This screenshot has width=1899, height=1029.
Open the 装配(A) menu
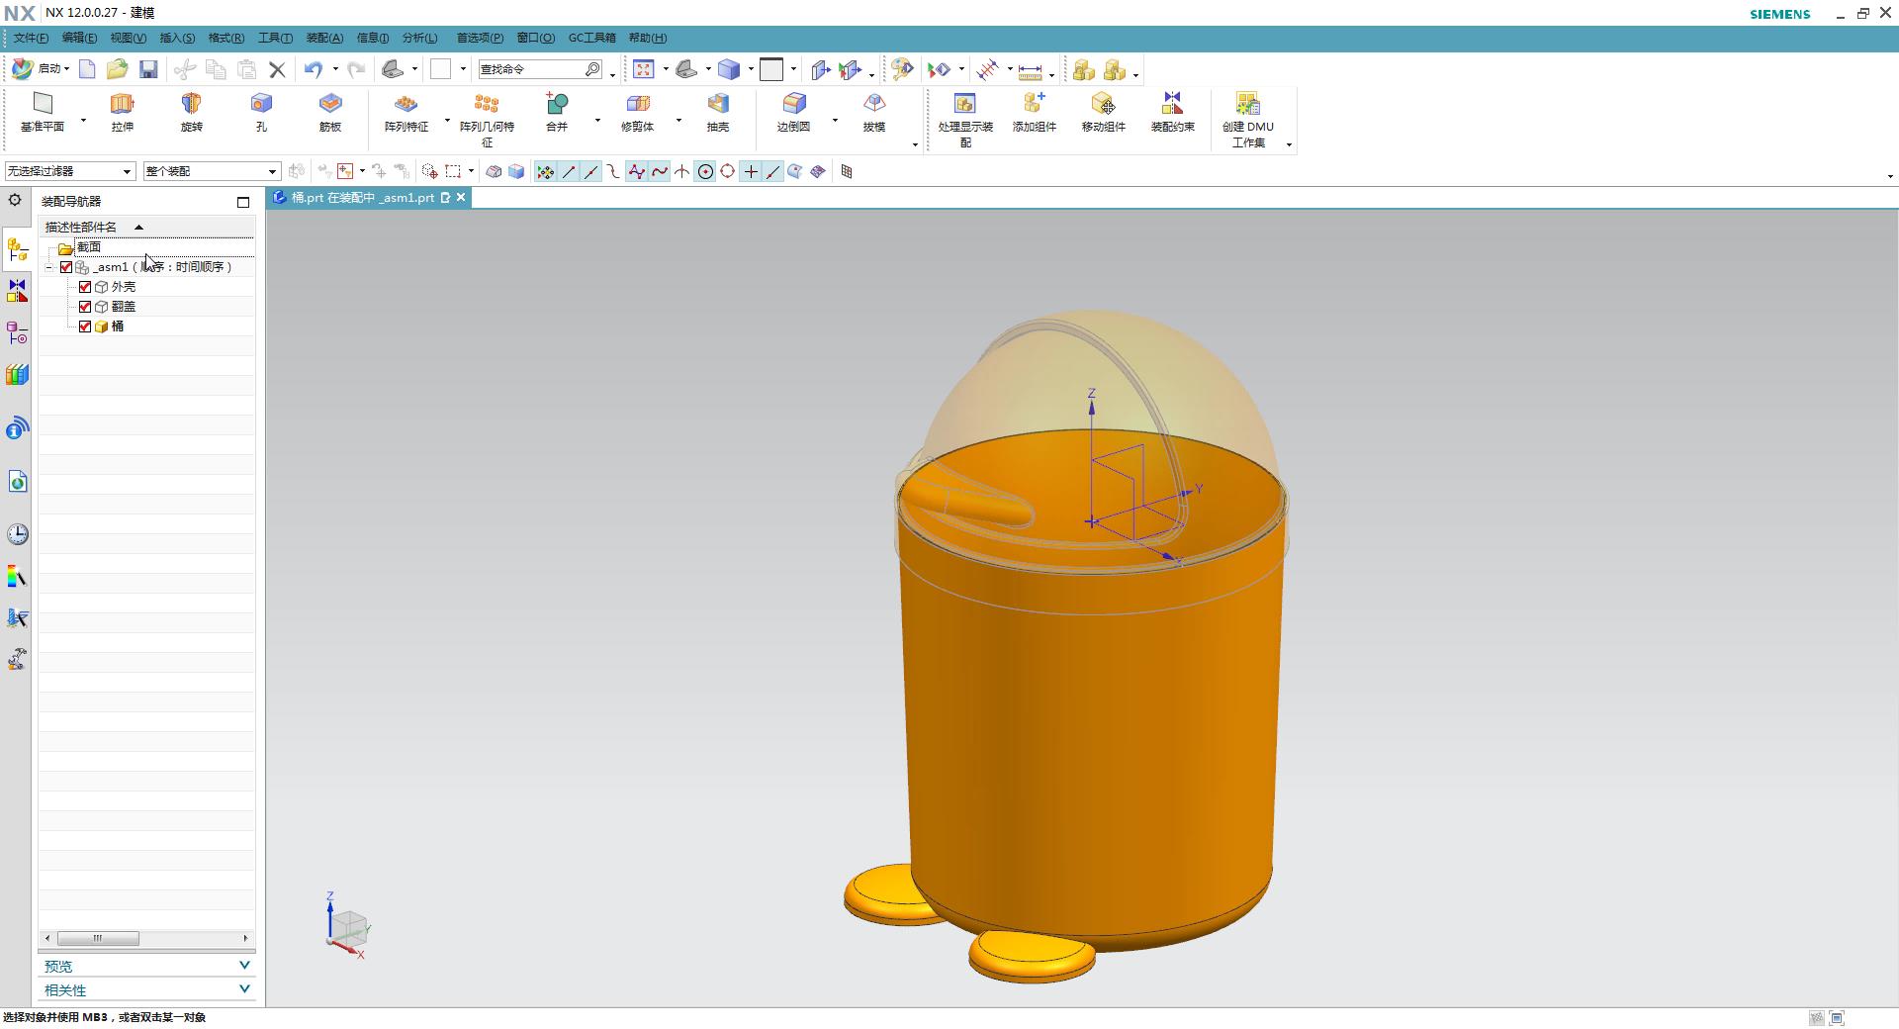(x=324, y=38)
